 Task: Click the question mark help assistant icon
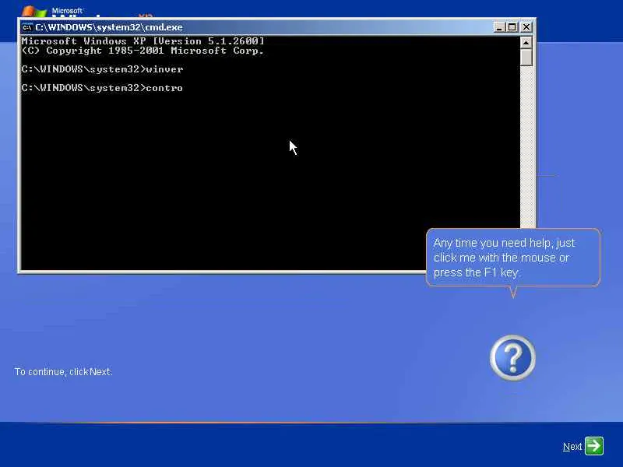pos(512,357)
